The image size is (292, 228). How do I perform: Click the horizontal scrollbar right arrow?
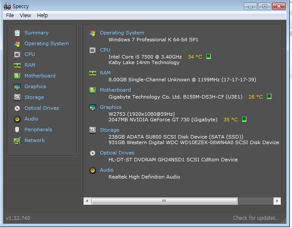tap(277, 201)
